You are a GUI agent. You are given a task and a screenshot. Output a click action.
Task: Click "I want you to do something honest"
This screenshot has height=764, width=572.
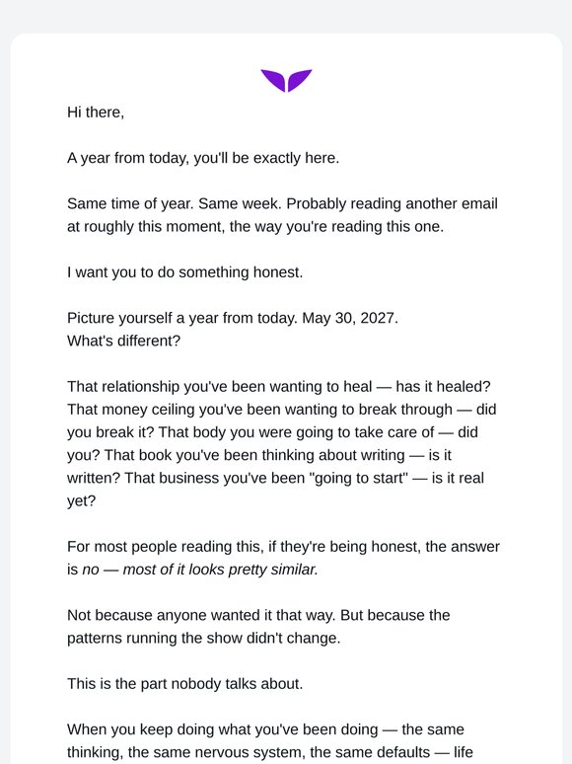[x=185, y=272]
